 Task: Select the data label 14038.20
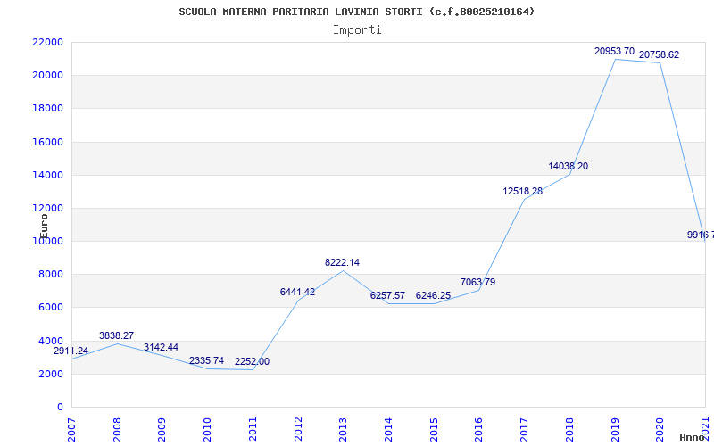pos(568,166)
